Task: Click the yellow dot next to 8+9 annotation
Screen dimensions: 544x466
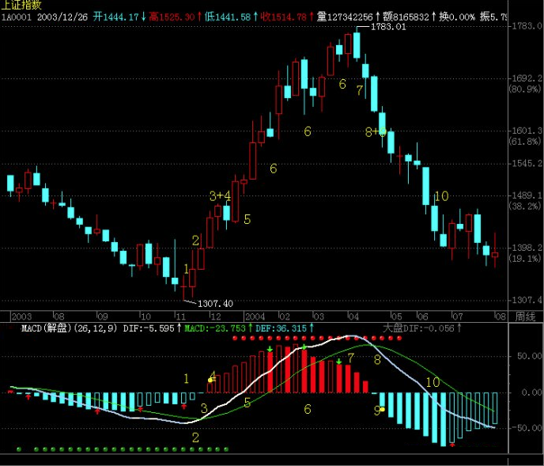Action: [x=383, y=131]
